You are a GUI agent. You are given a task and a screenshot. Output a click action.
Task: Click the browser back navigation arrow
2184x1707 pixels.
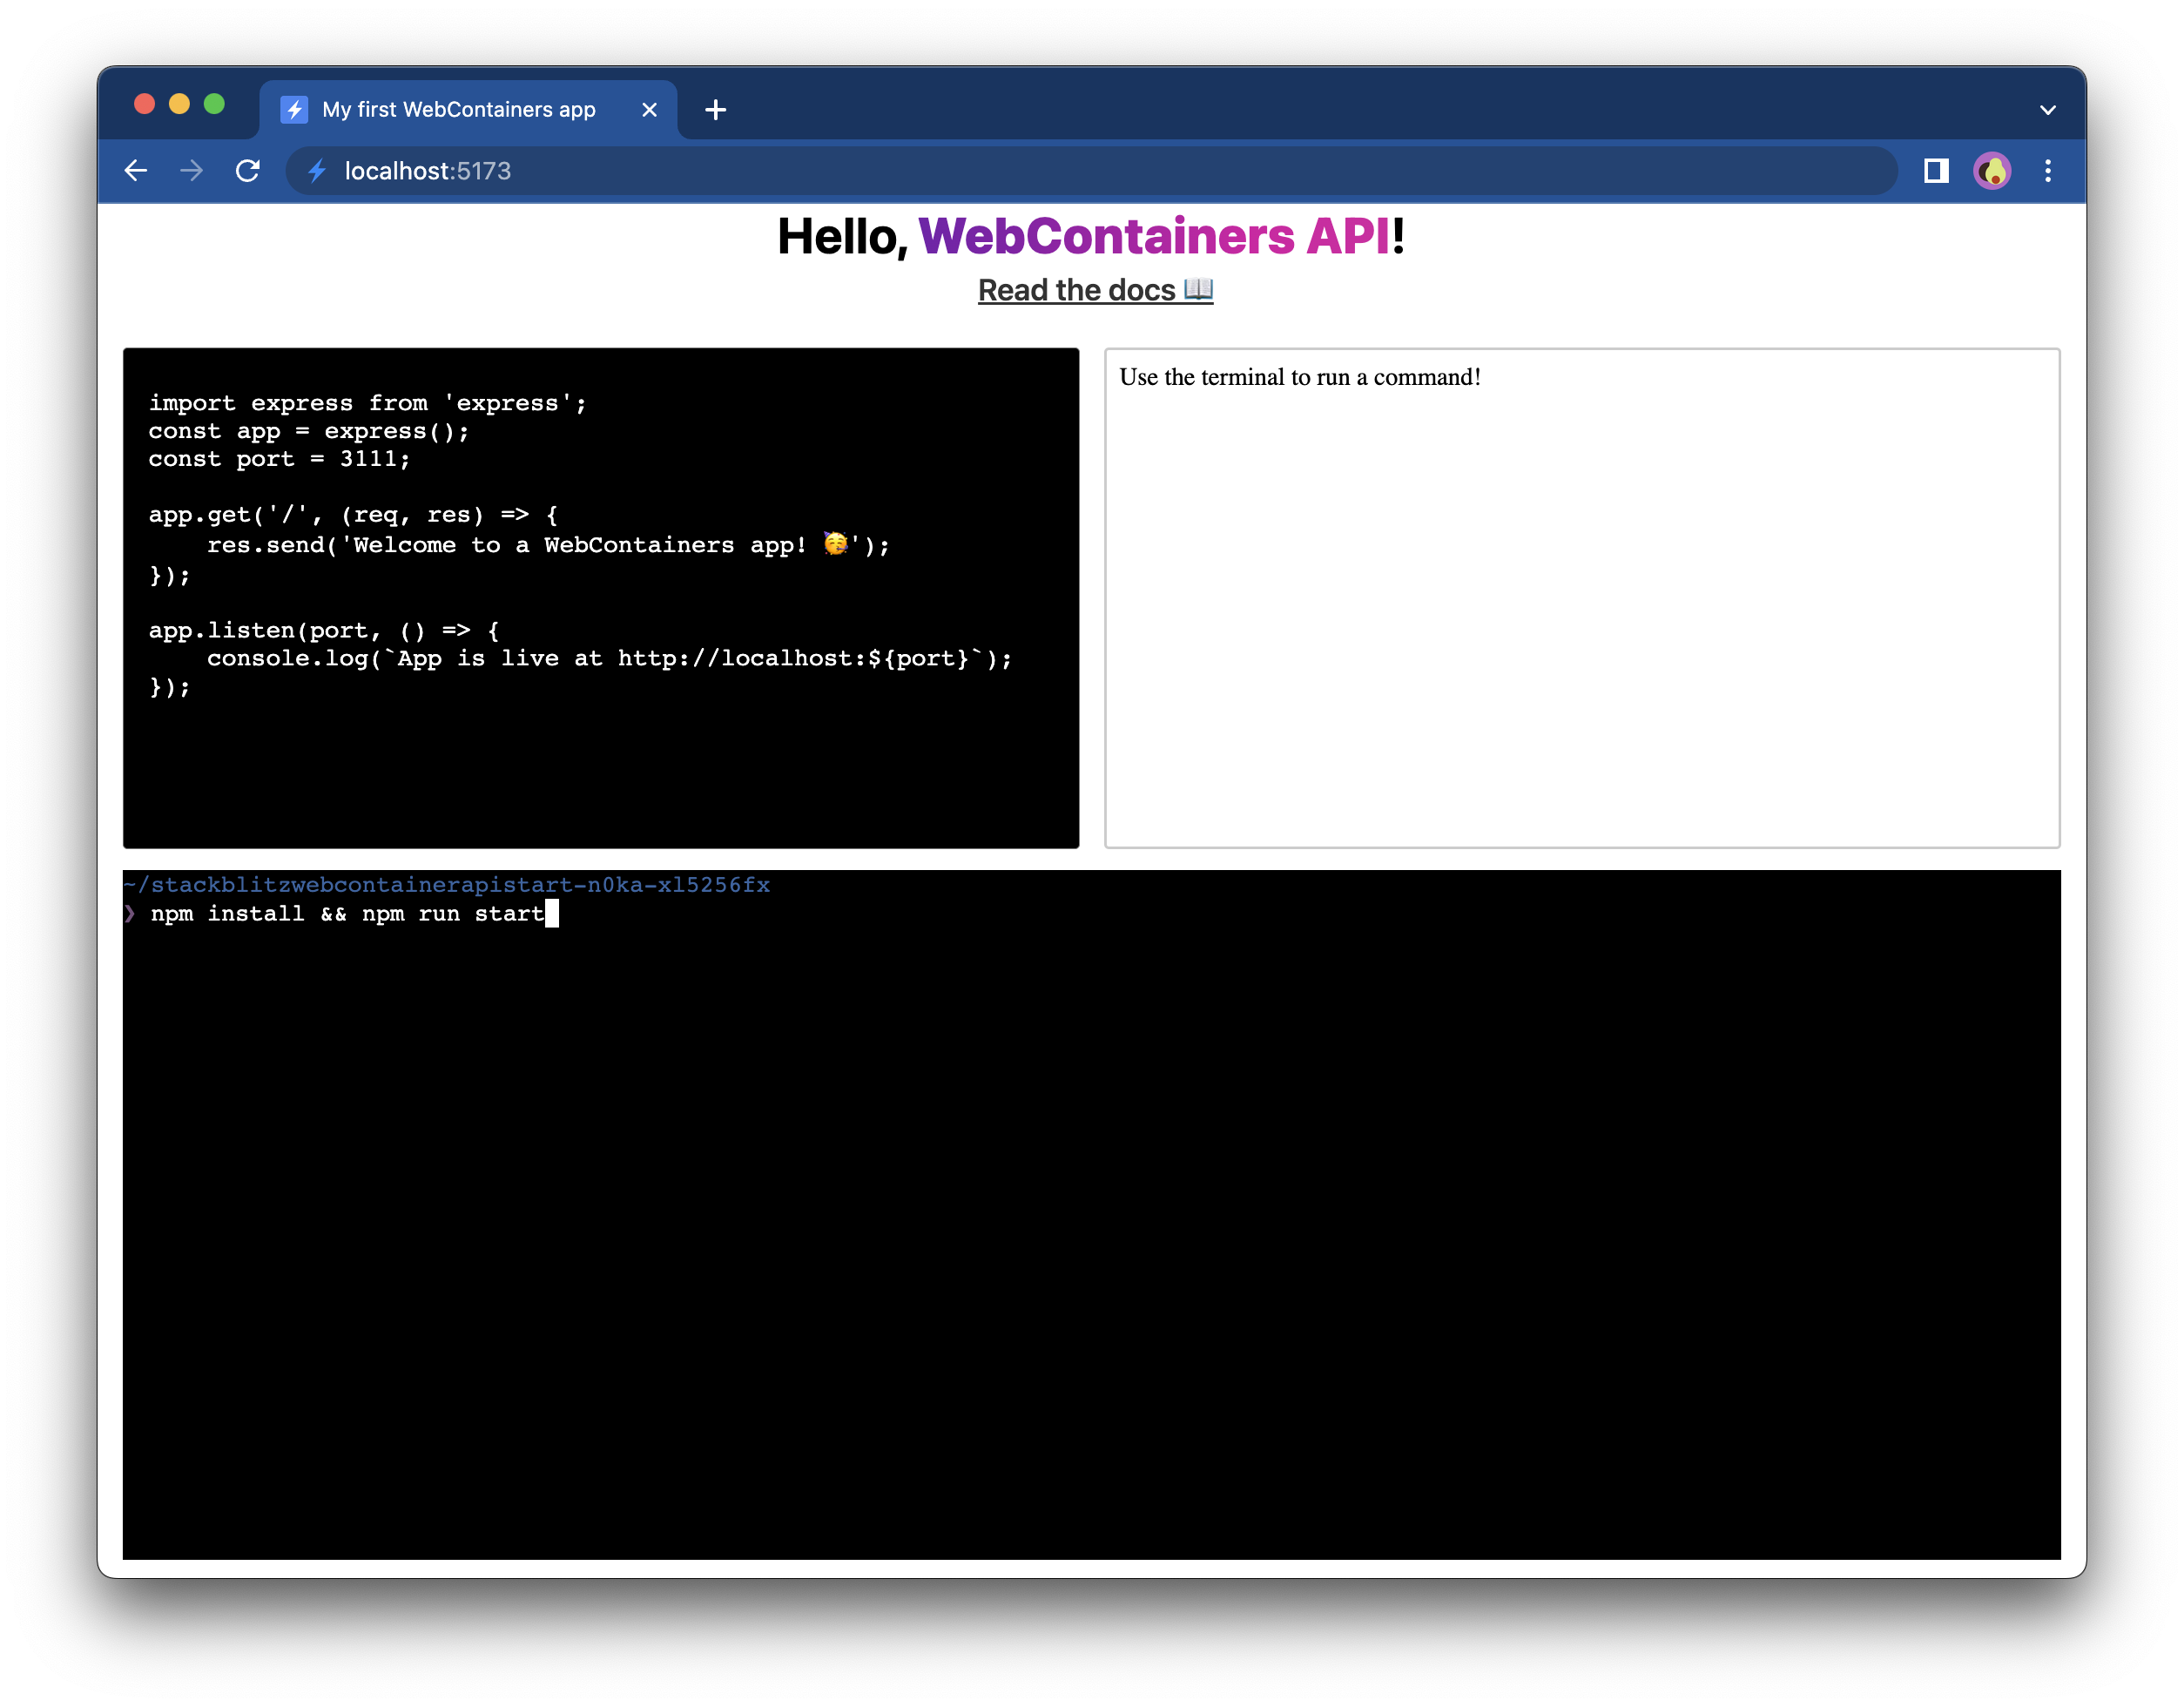tap(138, 170)
